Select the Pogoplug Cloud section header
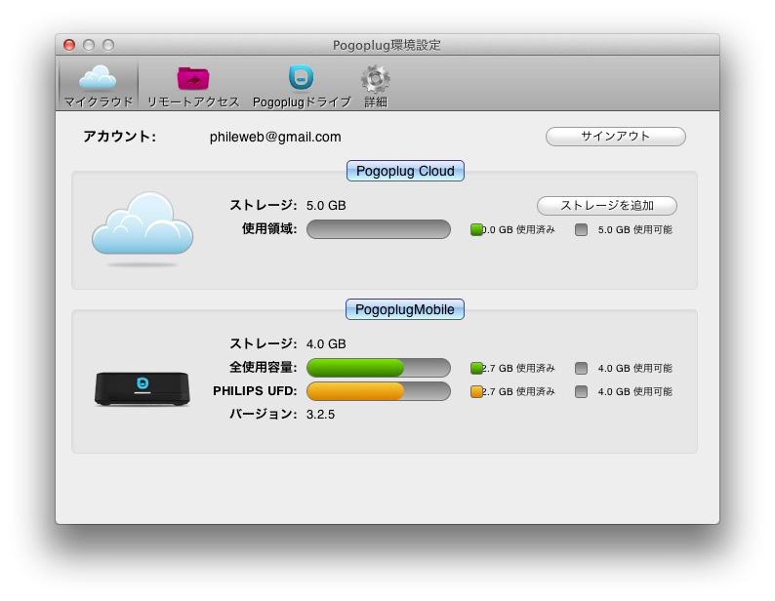The width and height of the screenshot is (775, 601). 405,171
